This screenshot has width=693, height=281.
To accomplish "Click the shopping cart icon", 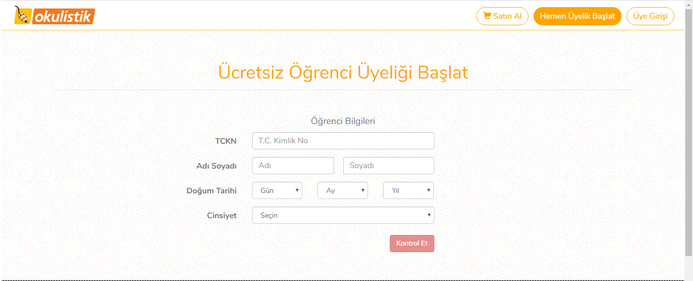I will pyautogui.click(x=487, y=16).
